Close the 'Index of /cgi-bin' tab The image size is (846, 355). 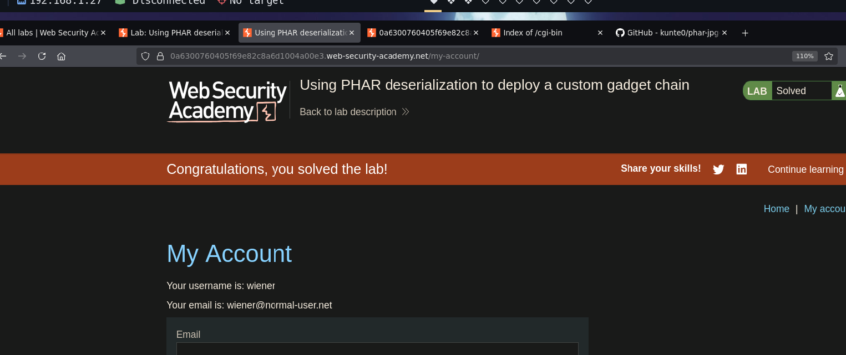600,33
